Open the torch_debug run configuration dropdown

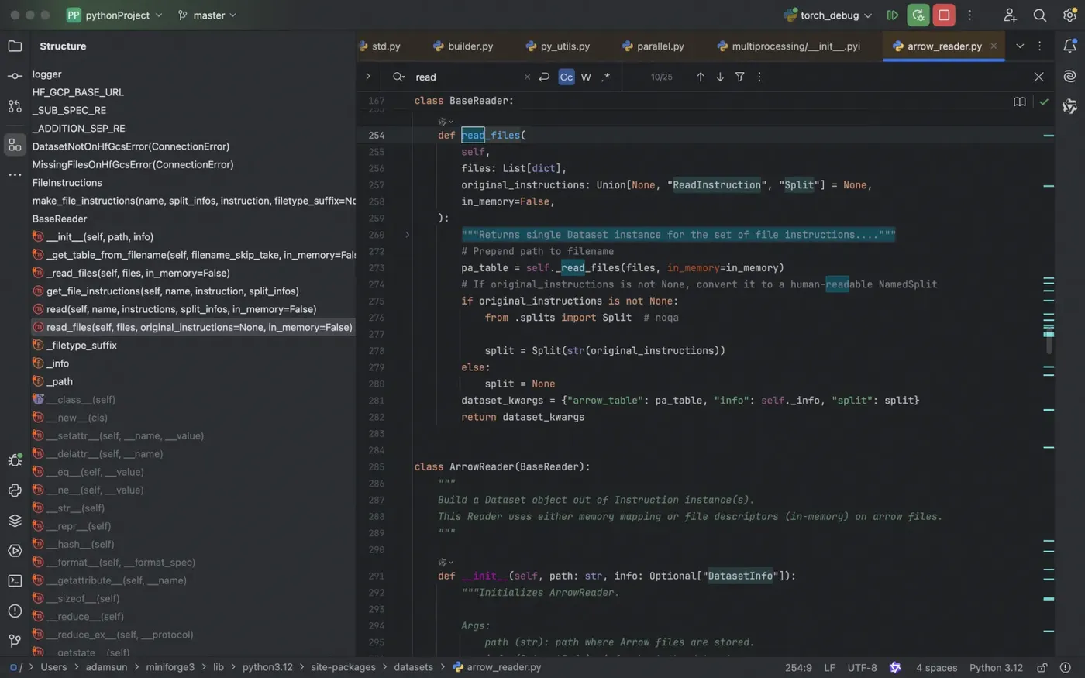pyautogui.click(x=828, y=15)
